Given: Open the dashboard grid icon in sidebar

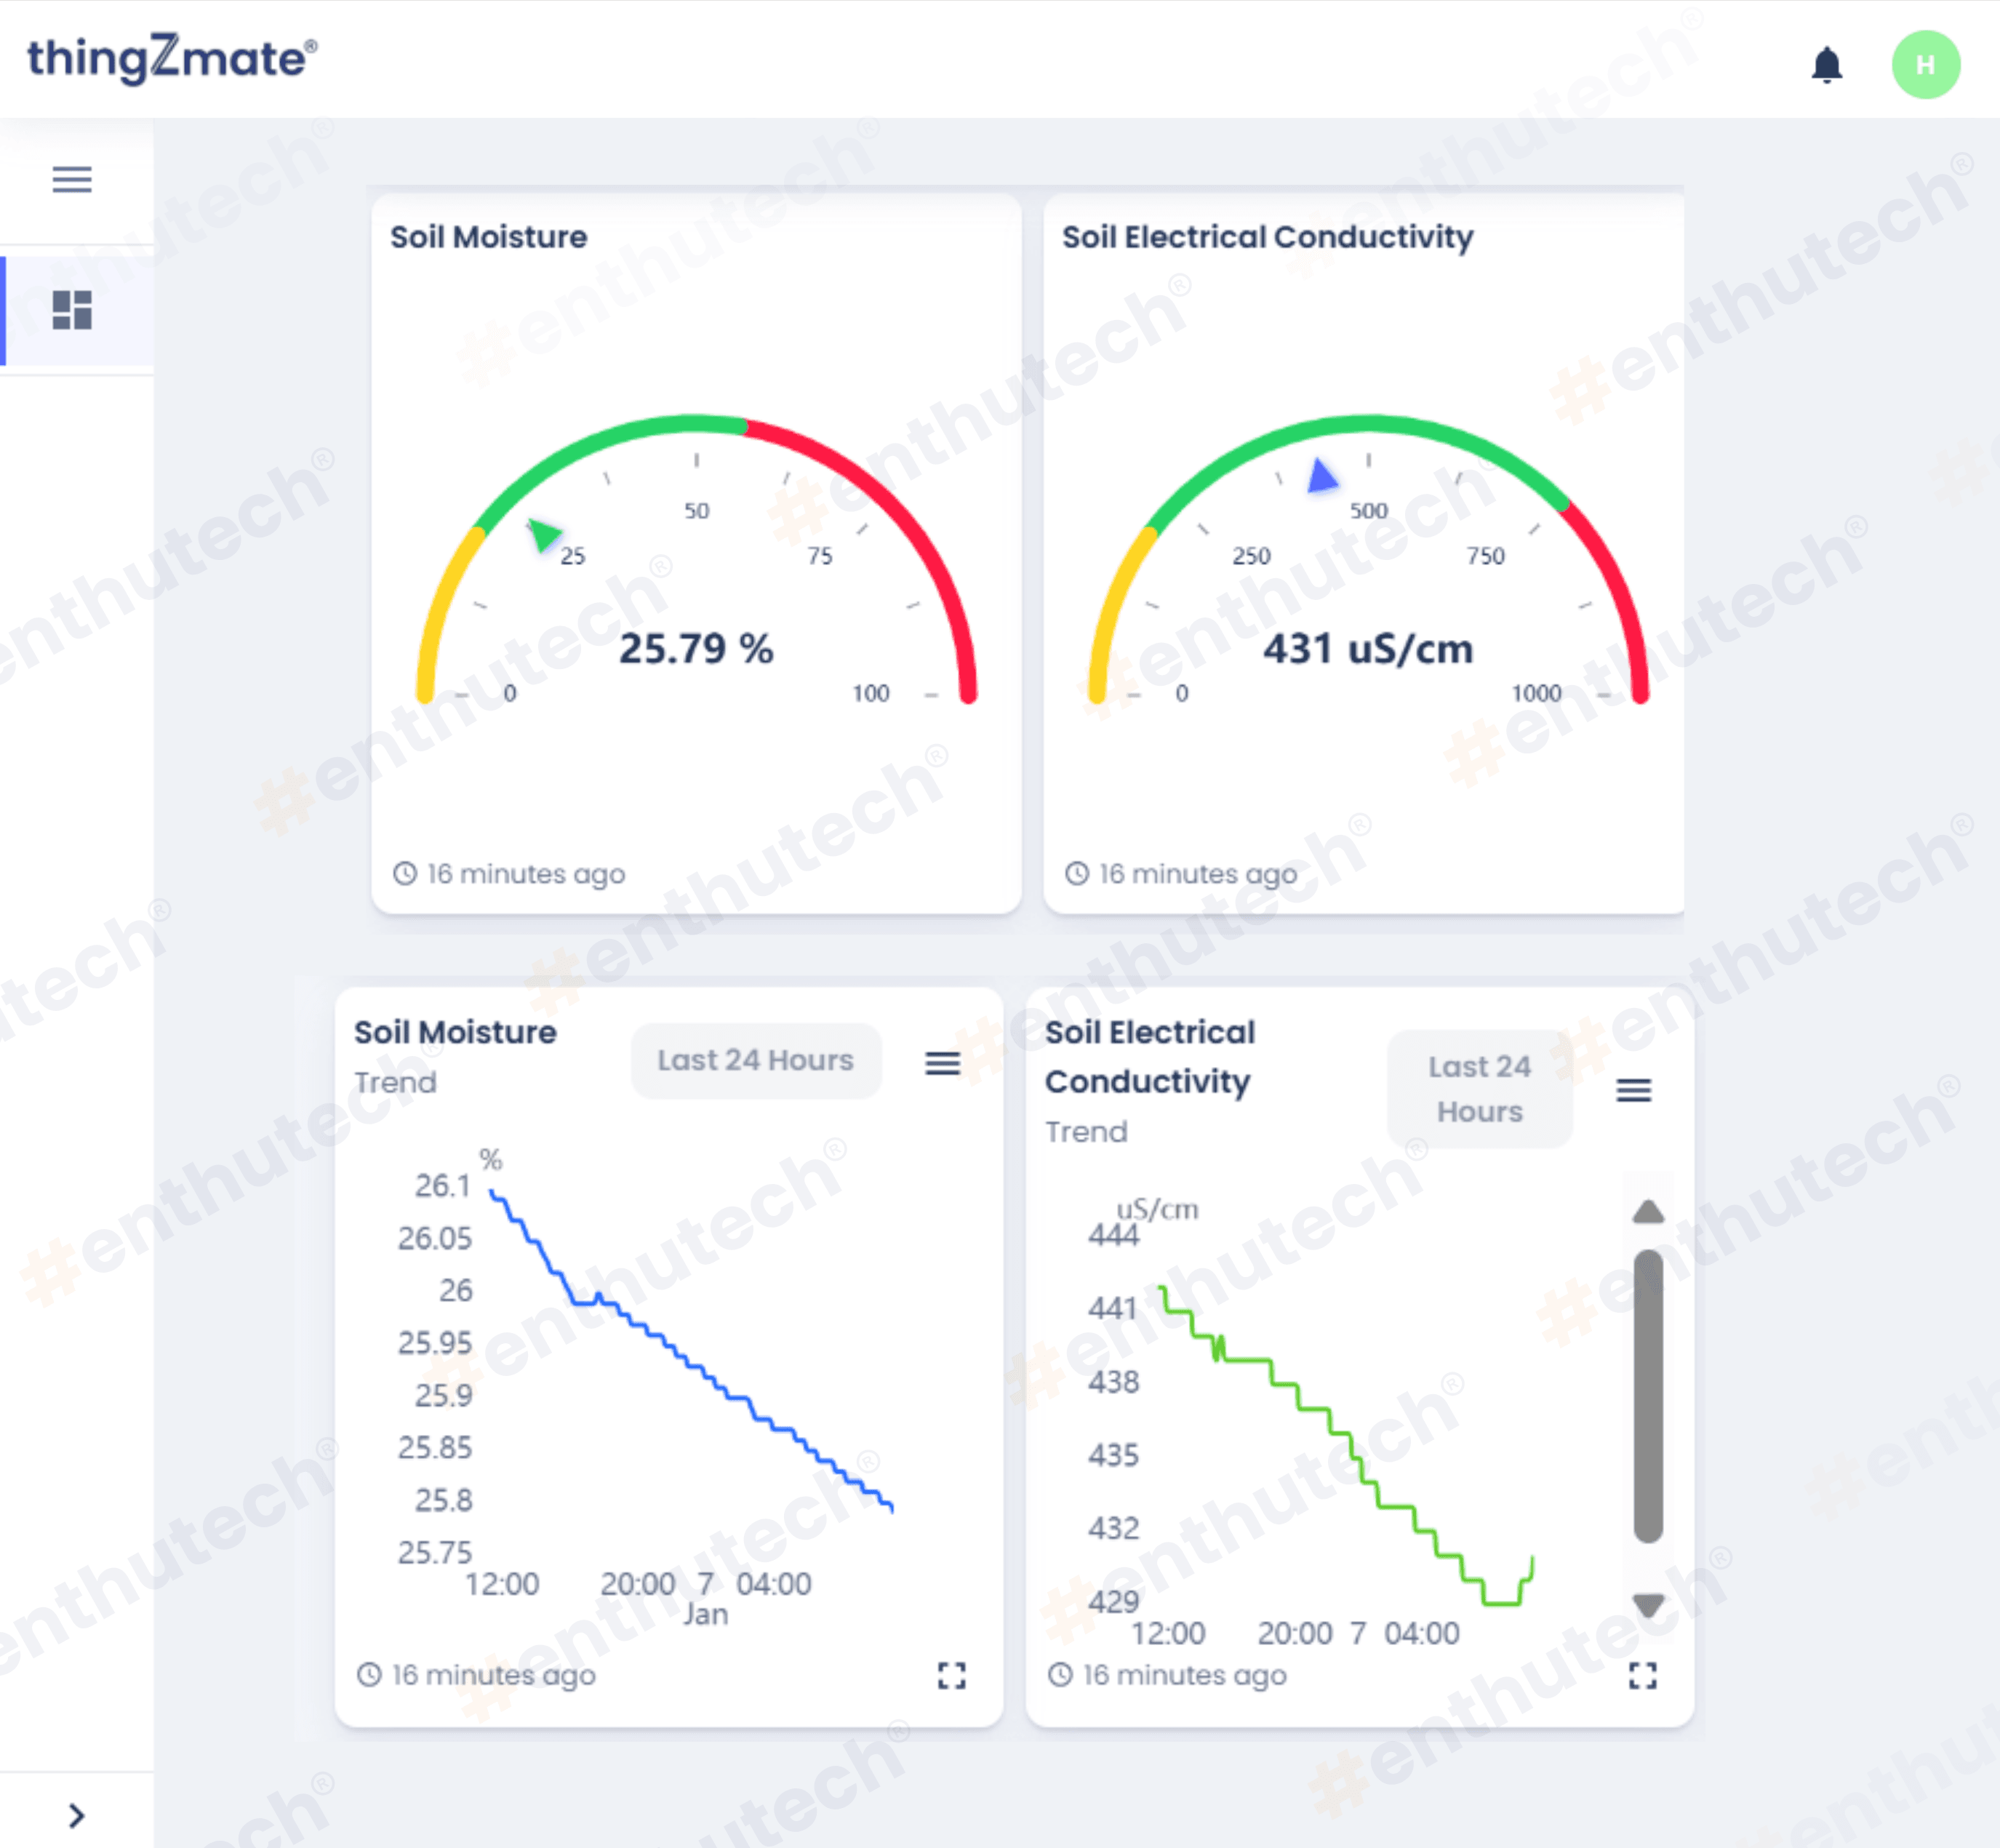Looking at the screenshot, I should [72, 310].
